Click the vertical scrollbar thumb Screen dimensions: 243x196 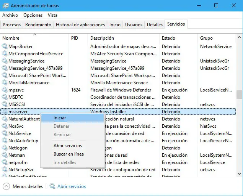239,94
